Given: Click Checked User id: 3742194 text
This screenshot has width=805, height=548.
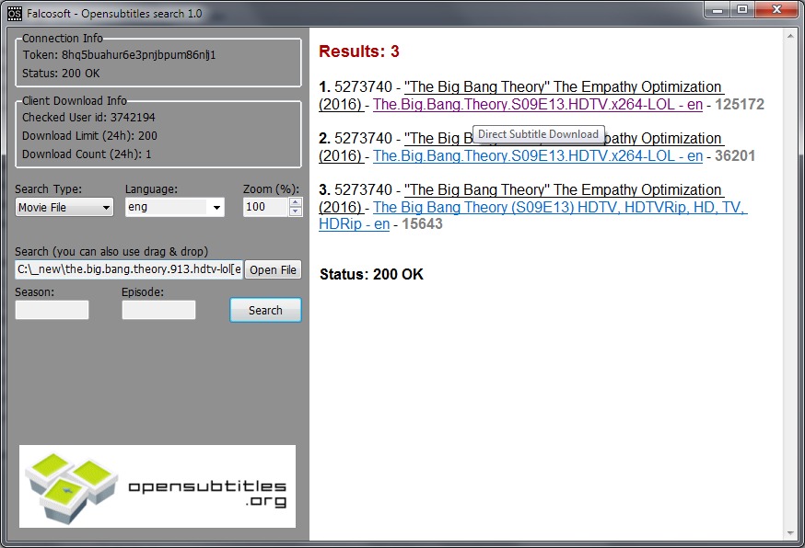Looking at the screenshot, I should tap(88, 118).
